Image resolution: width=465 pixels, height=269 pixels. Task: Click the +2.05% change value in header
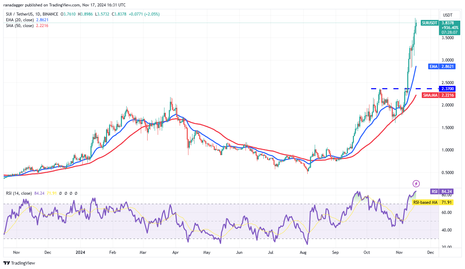(152, 14)
